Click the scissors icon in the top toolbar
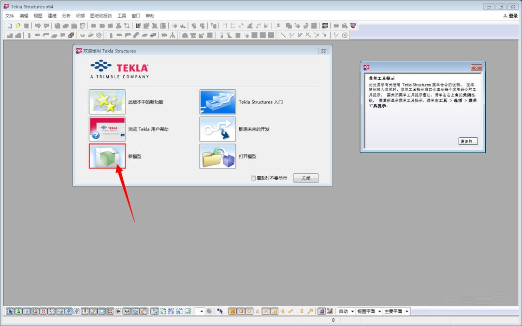522x326 pixels. click(x=118, y=26)
